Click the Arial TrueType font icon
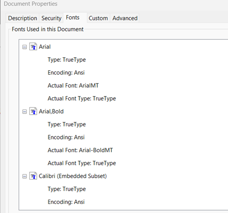228x213 pixels. click(34, 47)
